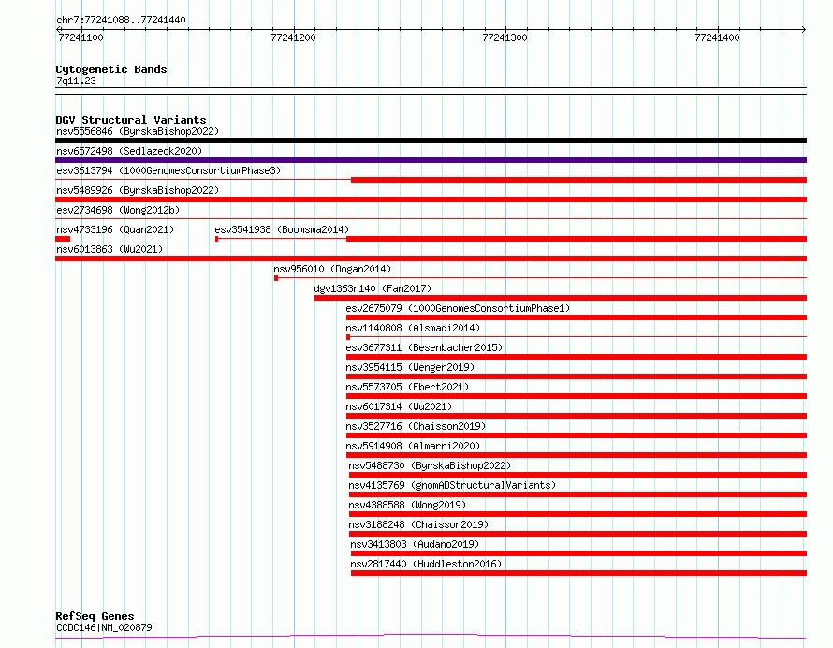The width and height of the screenshot is (833, 648).
Task: Open the esv3613794 1000GenomesConsortiumPhase3 variant
Action: (168, 171)
